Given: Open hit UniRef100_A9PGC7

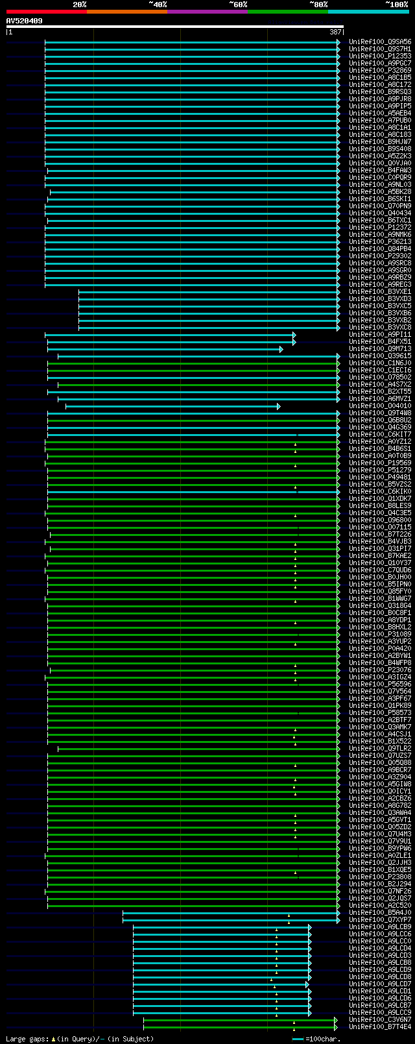Looking at the screenshot, I should (380, 63).
